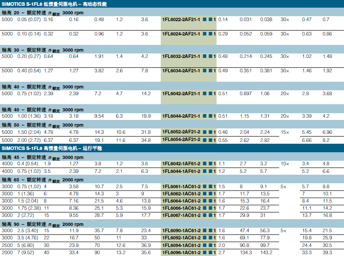This screenshot has height=256, width=344.
Task: Click the power value 5 (6.80)
Action: (x=26, y=245)
